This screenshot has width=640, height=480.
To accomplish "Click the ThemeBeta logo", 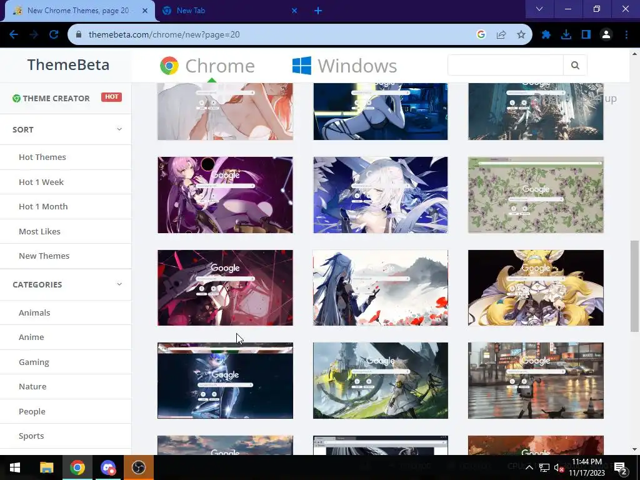I will [68, 65].
